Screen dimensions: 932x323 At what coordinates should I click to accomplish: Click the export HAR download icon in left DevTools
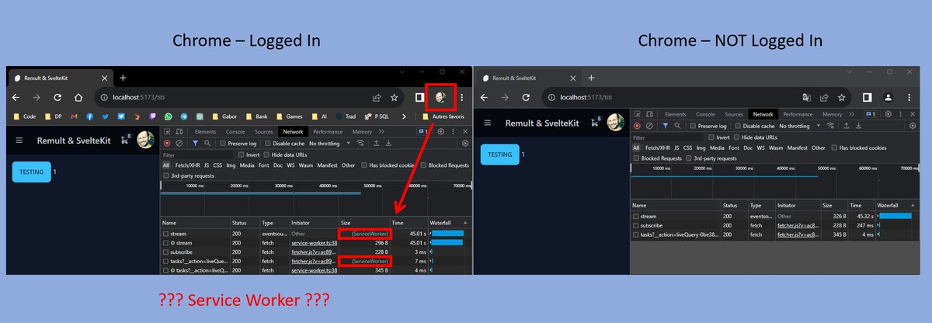[388, 144]
